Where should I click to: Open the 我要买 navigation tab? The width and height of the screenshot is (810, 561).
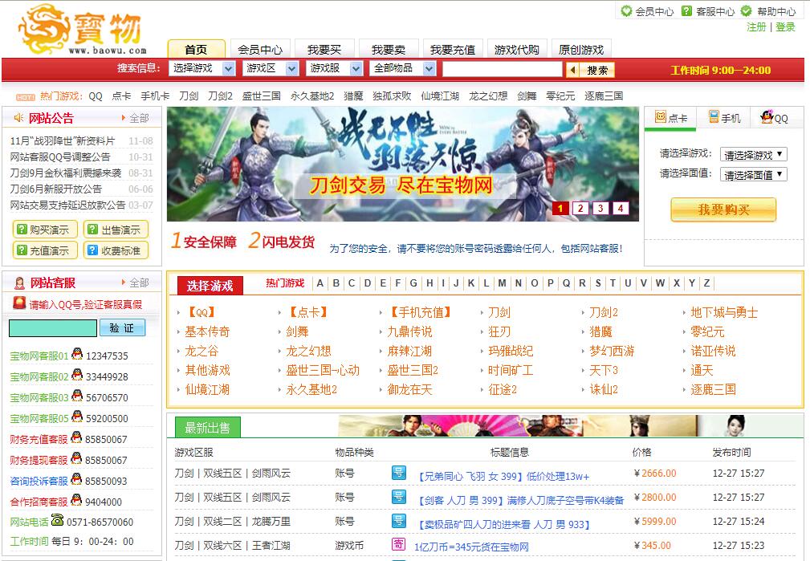pos(324,49)
